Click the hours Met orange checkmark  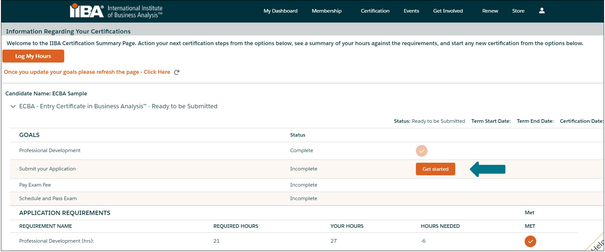click(530, 241)
